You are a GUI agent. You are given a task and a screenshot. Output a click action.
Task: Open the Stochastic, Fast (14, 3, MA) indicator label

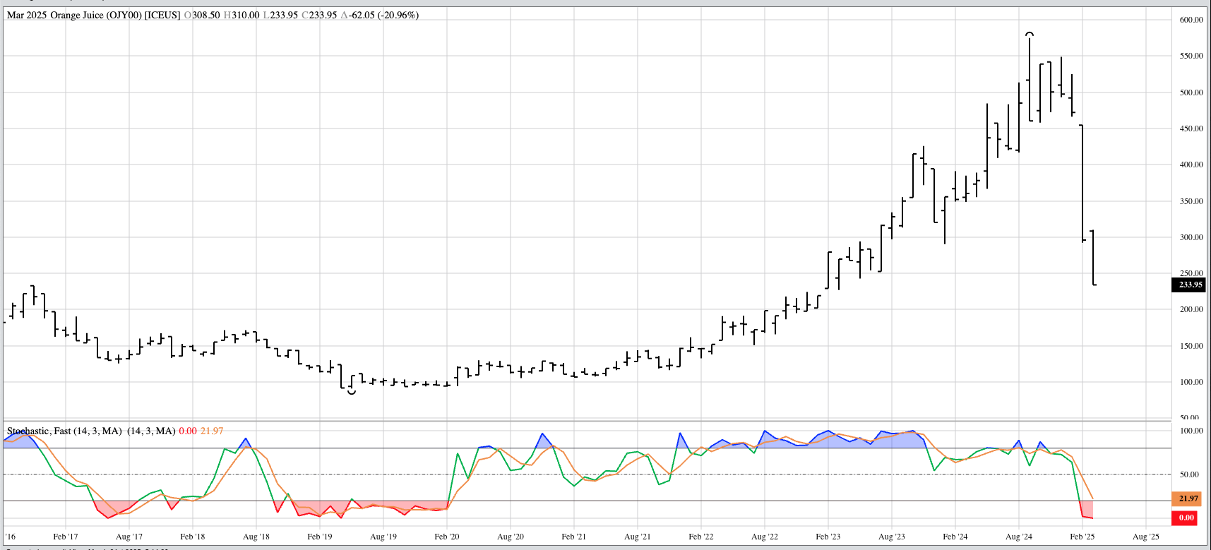pos(64,431)
